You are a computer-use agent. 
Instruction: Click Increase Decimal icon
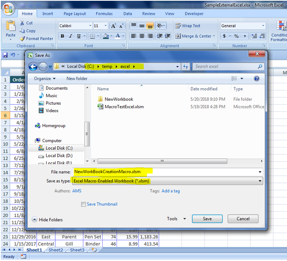pos(254,36)
